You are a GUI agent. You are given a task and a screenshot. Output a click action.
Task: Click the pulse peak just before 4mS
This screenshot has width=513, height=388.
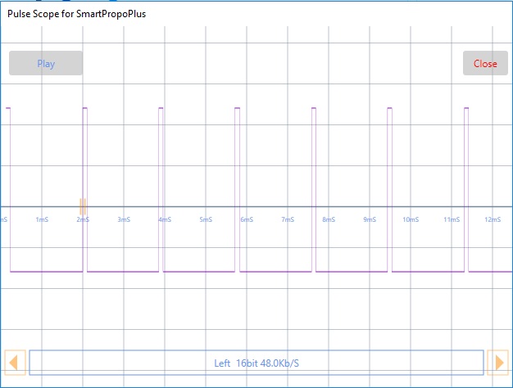point(161,108)
